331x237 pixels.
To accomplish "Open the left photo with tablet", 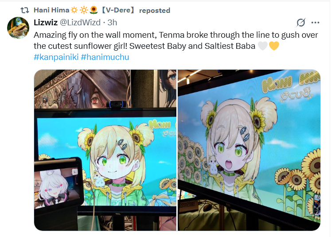I will pos(105,150).
